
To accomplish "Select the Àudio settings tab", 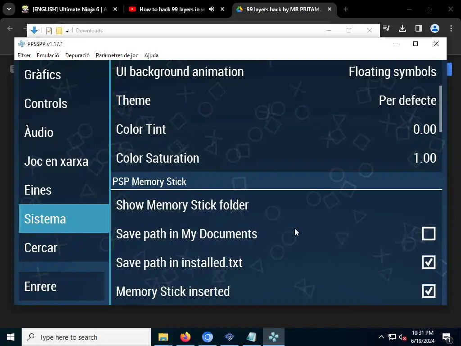I will point(64,132).
